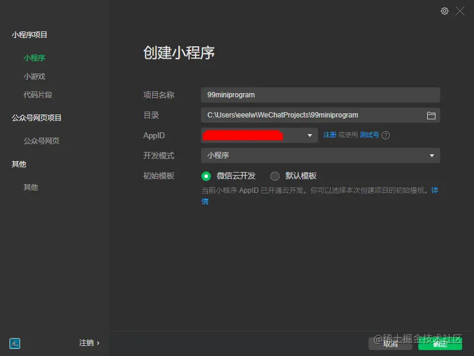474x356 pixels.
Task: Click the 其他 section heading
Action: pos(19,164)
